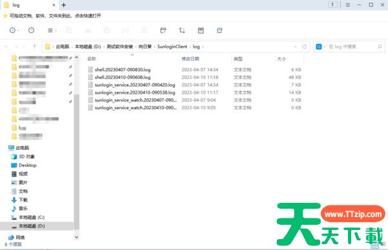388x250 pixels.
Task: Expand chevron after 'log' in breadcrumb
Action: (x=202, y=47)
